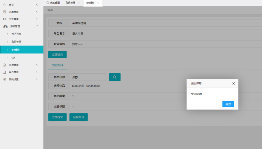The image size is (262, 149).
Task: Click the home icon in sidebar
Action: 5,5
